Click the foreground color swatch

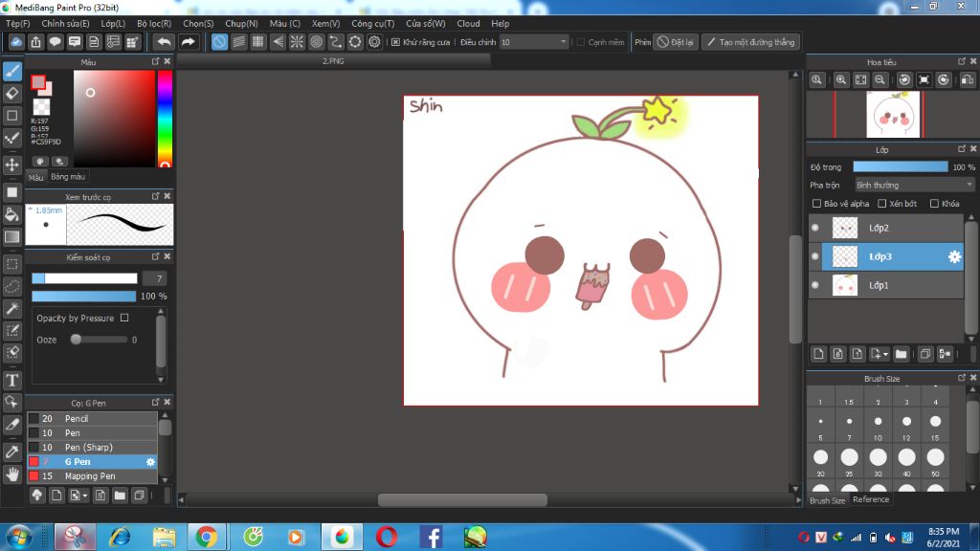pyautogui.click(x=38, y=82)
